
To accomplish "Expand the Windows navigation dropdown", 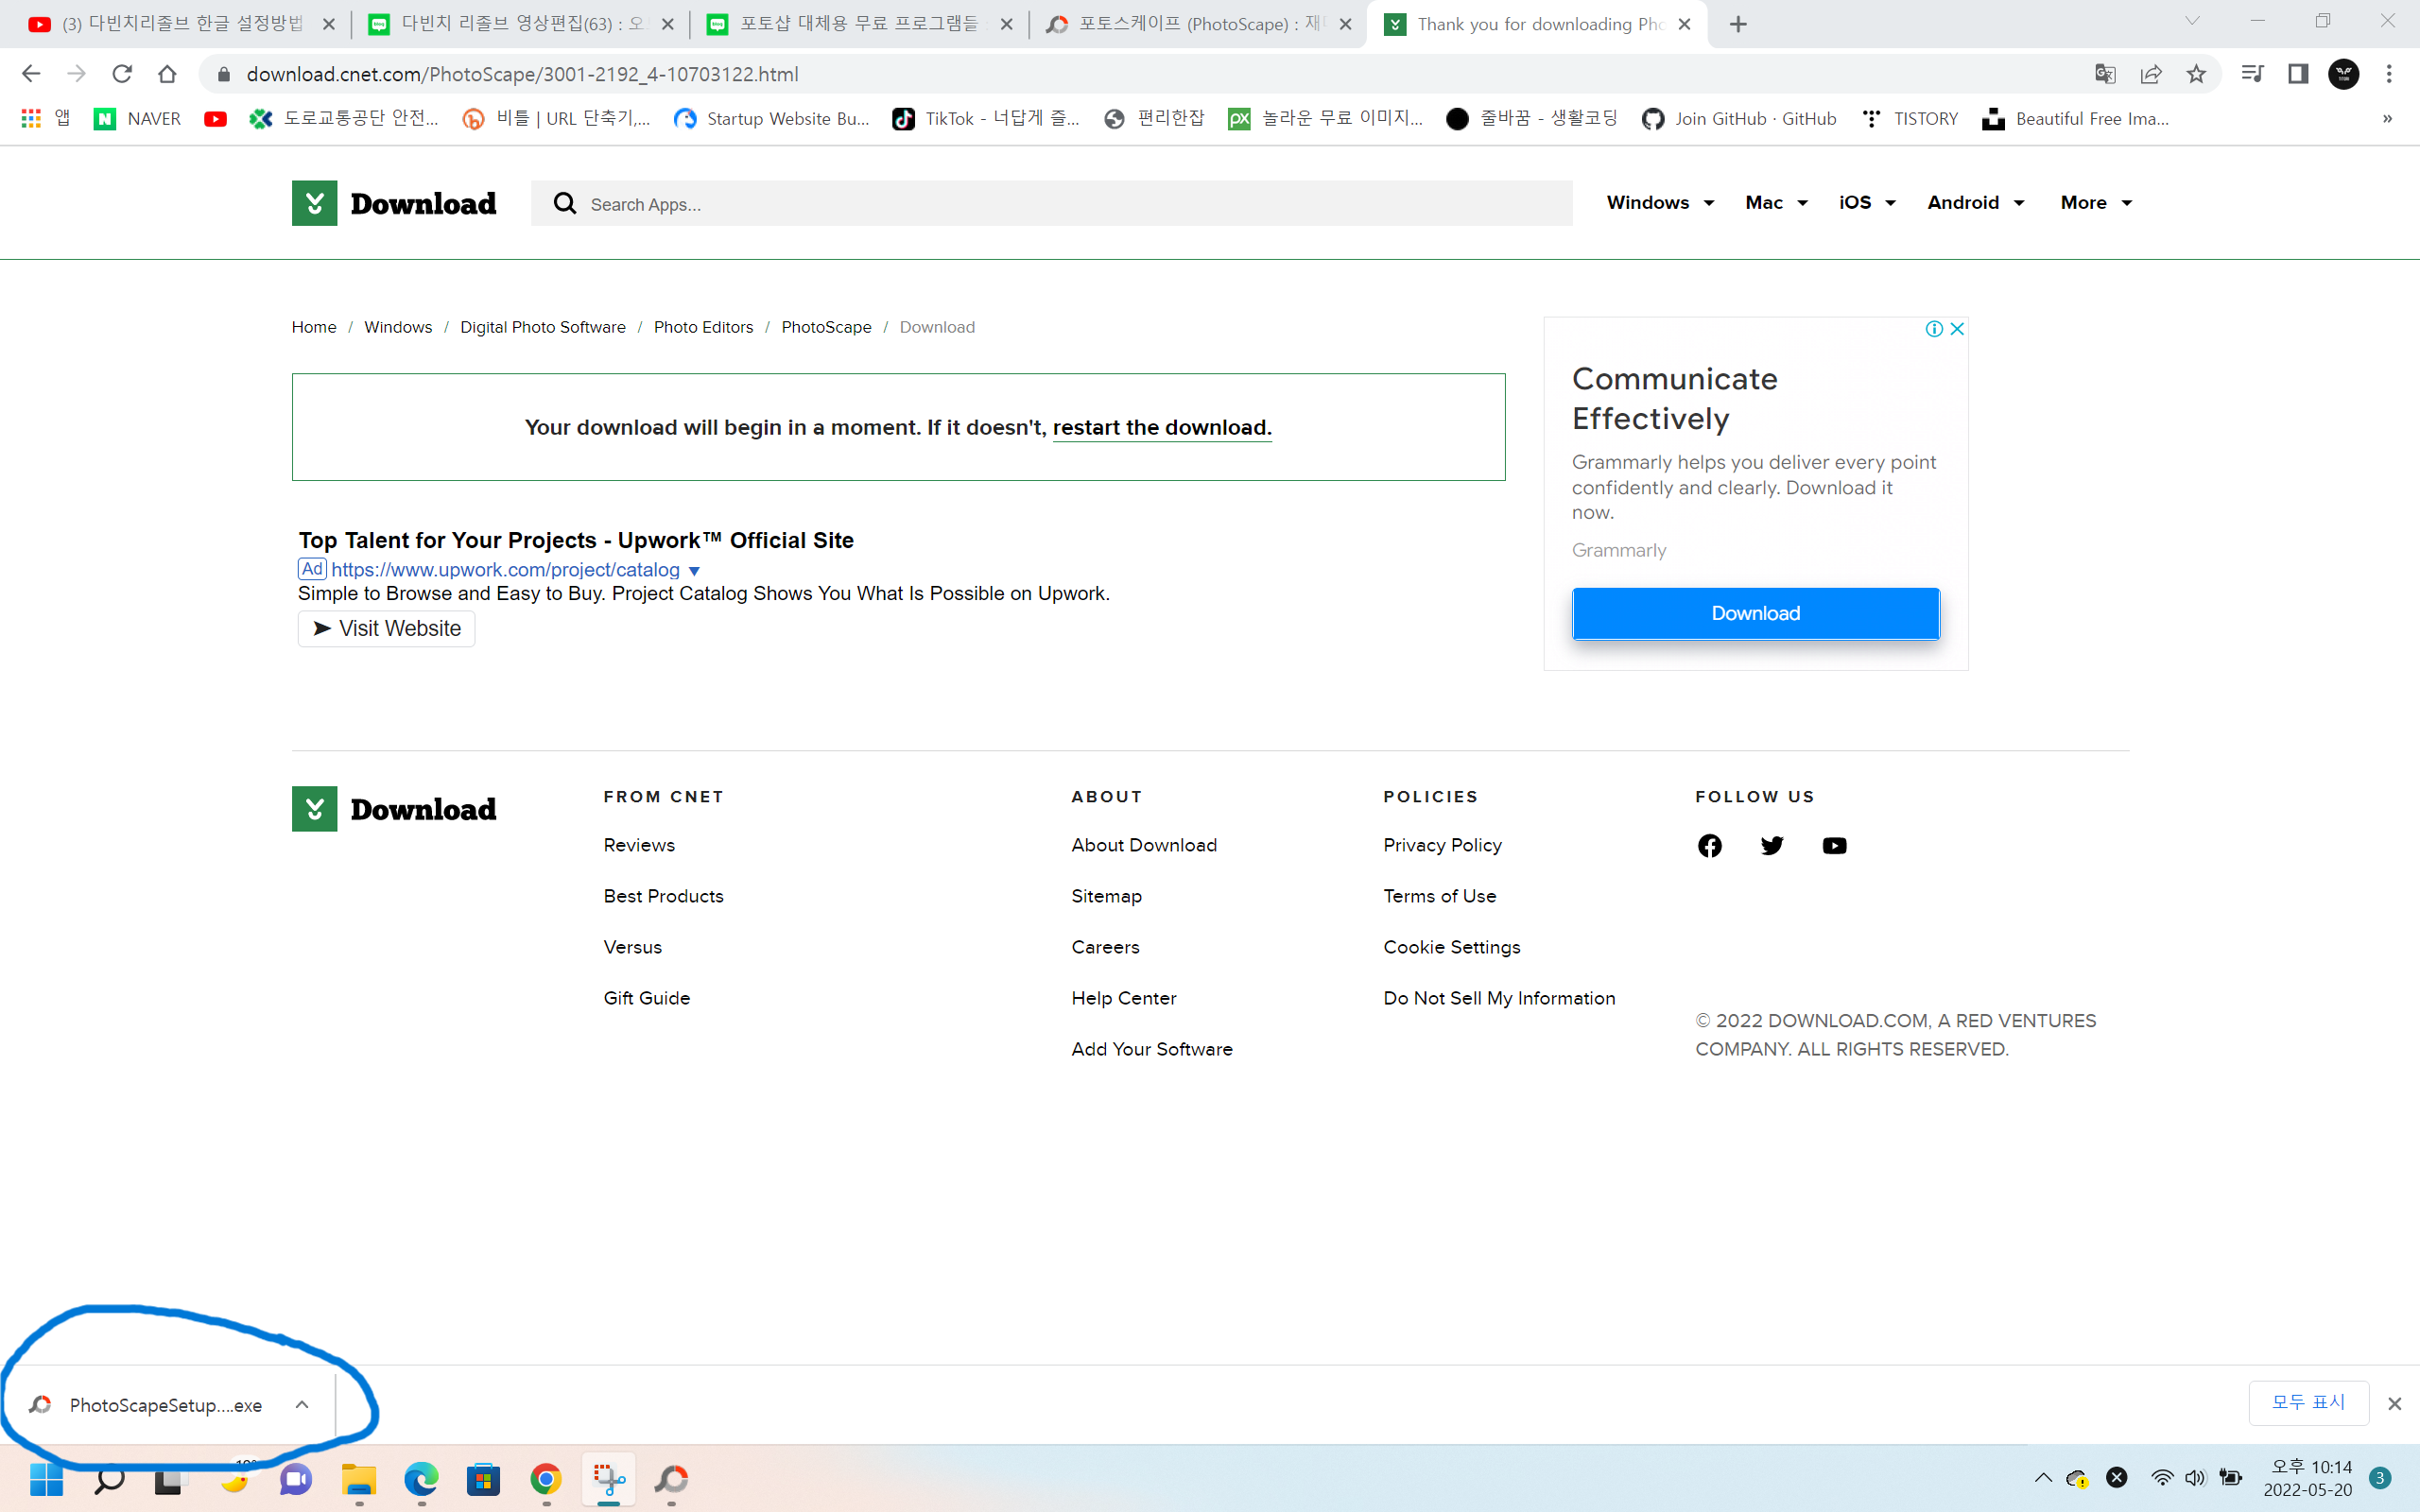I will [x=1660, y=203].
